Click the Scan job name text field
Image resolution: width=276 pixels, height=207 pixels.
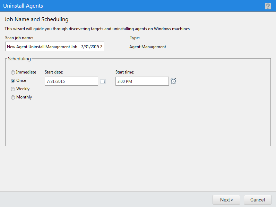coord(54,47)
